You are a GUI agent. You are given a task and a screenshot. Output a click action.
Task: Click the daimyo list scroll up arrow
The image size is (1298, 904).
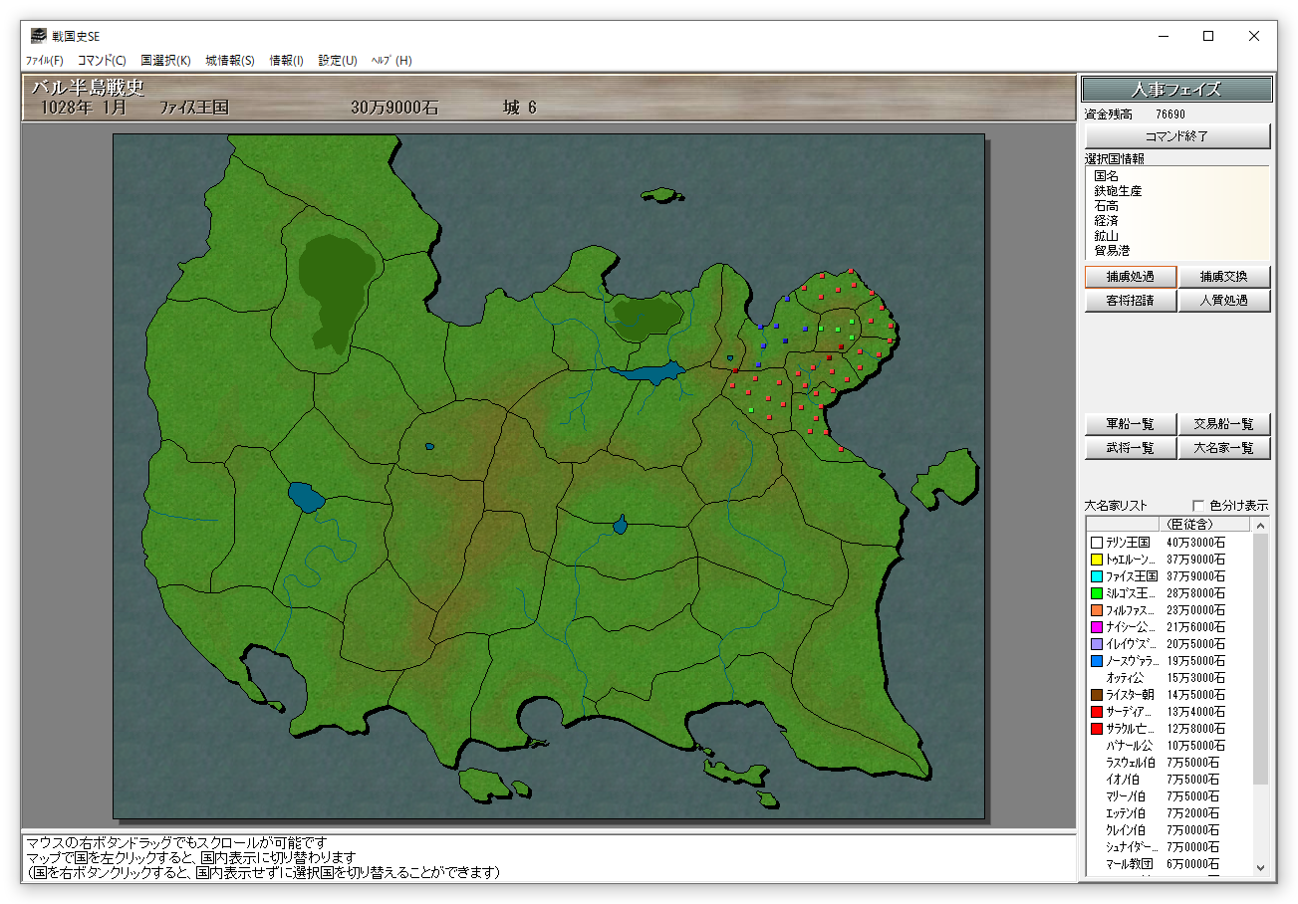[1260, 526]
